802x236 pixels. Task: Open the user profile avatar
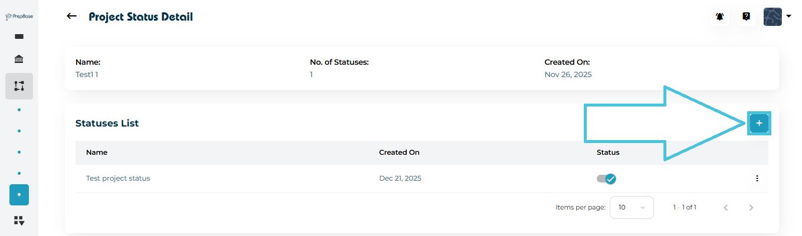pyautogui.click(x=773, y=17)
